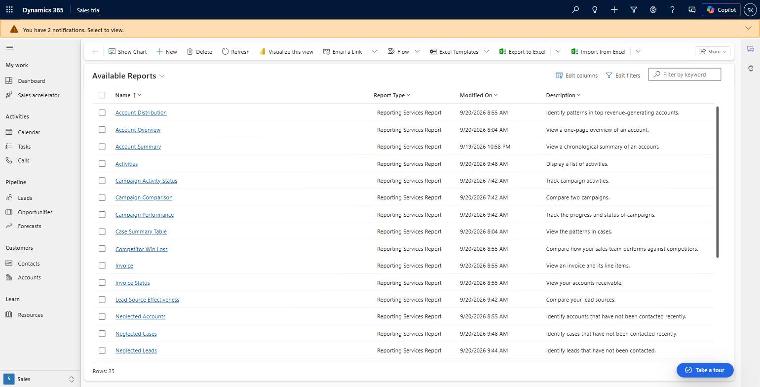Create a New report

166,52
